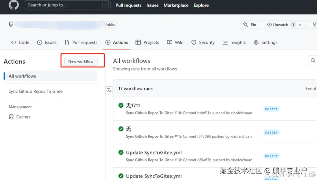Switch to the repository Issues tab

(47, 42)
